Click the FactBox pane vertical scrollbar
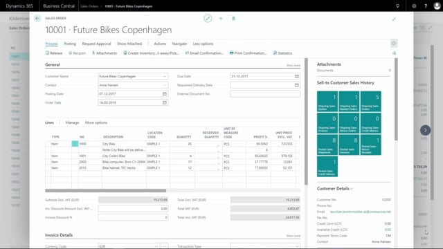The width and height of the screenshot is (443, 249). [x=396, y=99]
